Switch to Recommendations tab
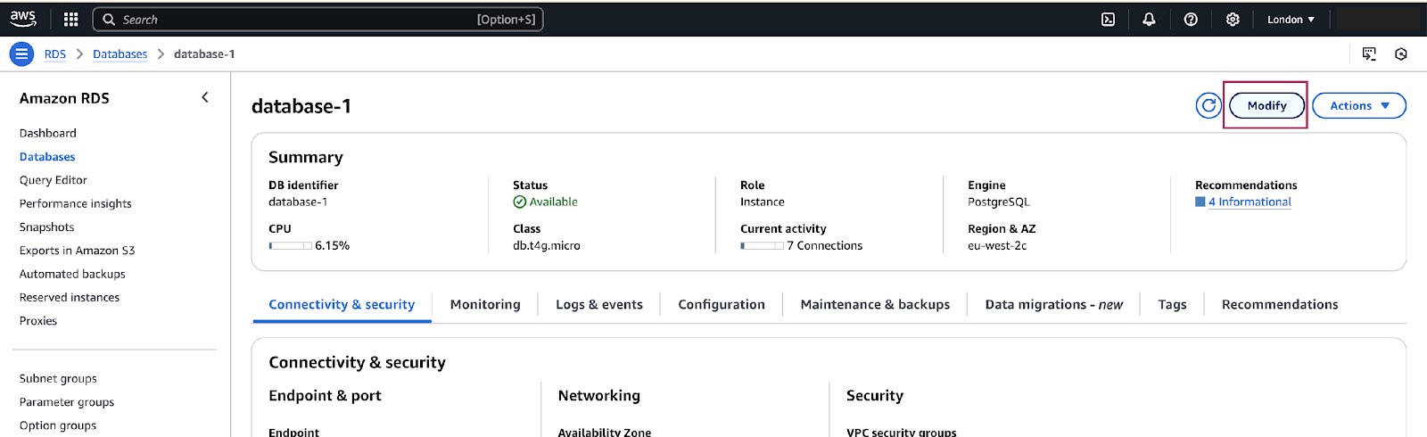1427x437 pixels. point(1280,305)
